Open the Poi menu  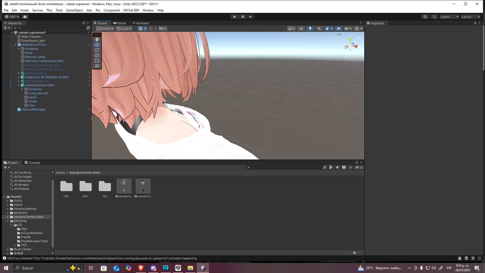point(98,10)
